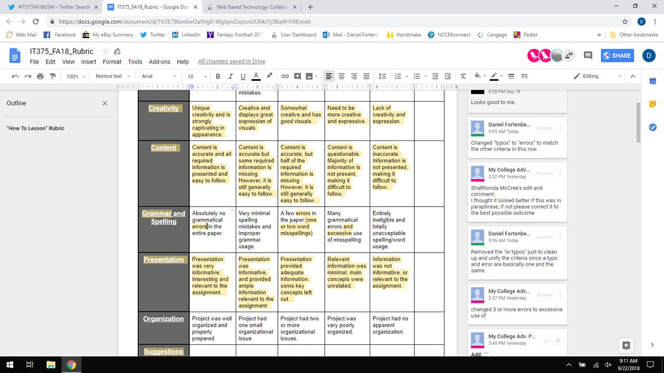Open table border color tool
Screen dimensions: 664x373
click(495, 76)
